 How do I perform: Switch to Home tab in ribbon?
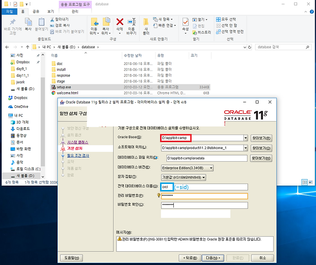(x=23, y=11)
